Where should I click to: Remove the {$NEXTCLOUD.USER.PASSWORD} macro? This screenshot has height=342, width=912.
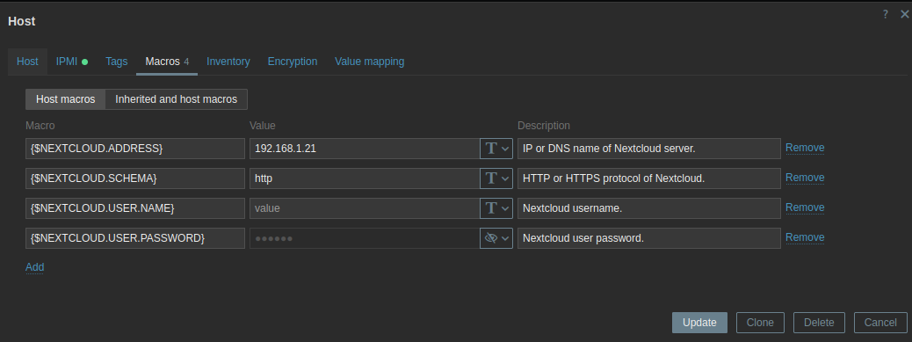(805, 237)
